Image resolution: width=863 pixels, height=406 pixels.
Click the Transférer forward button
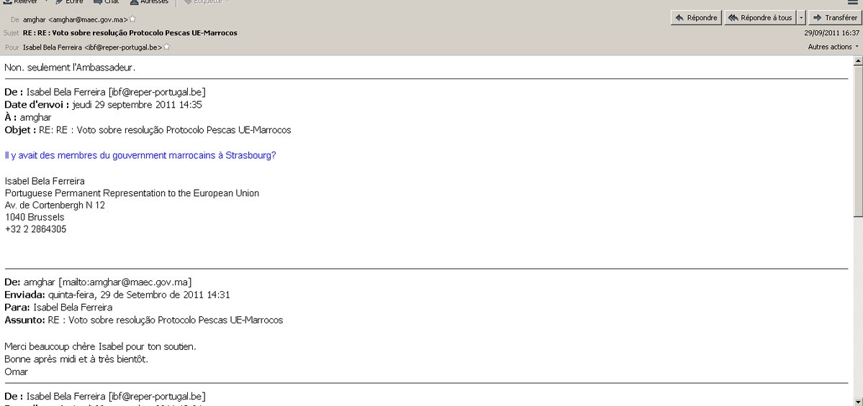coord(834,18)
